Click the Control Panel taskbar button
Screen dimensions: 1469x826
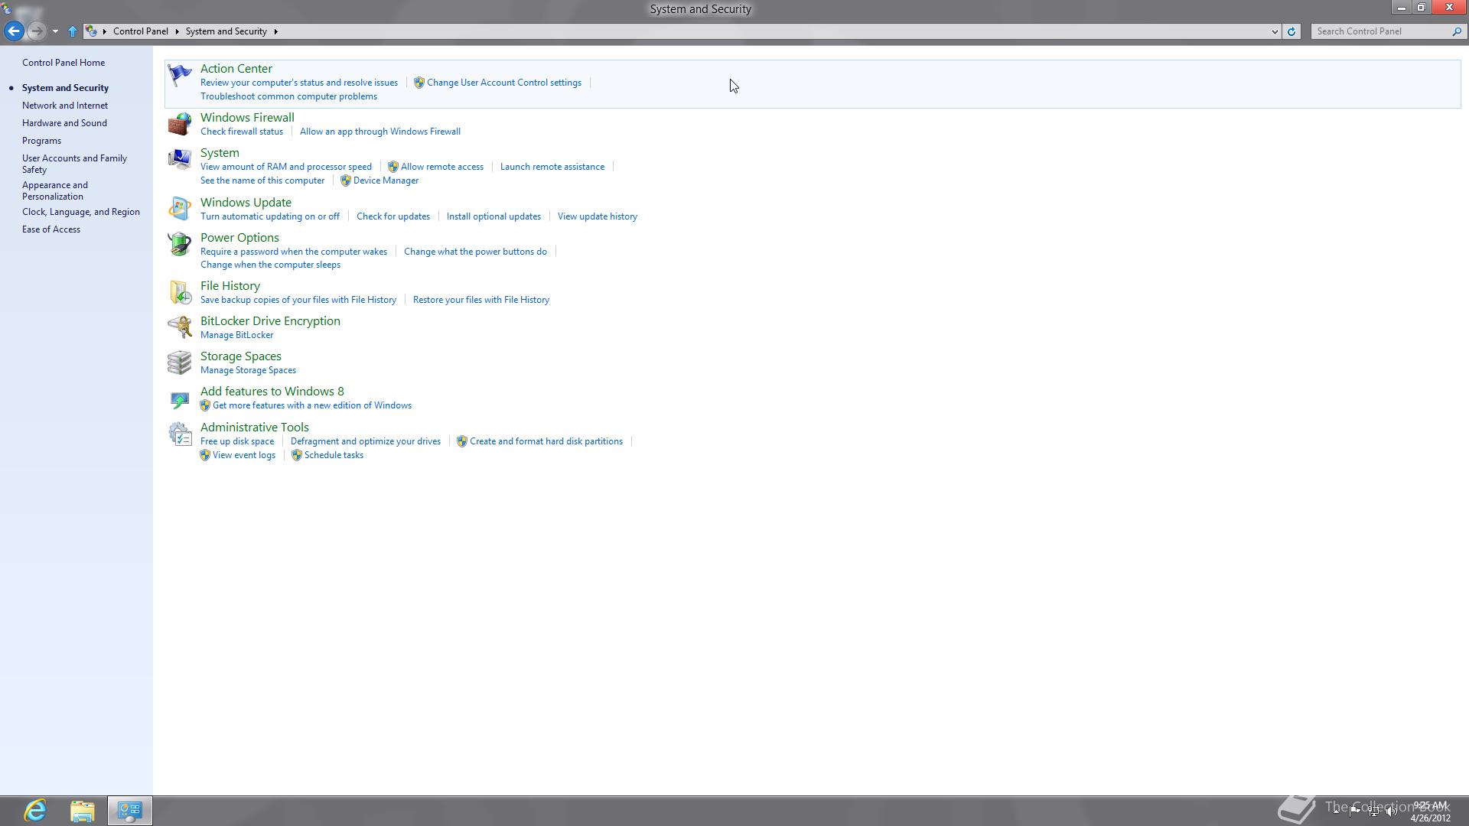click(130, 811)
